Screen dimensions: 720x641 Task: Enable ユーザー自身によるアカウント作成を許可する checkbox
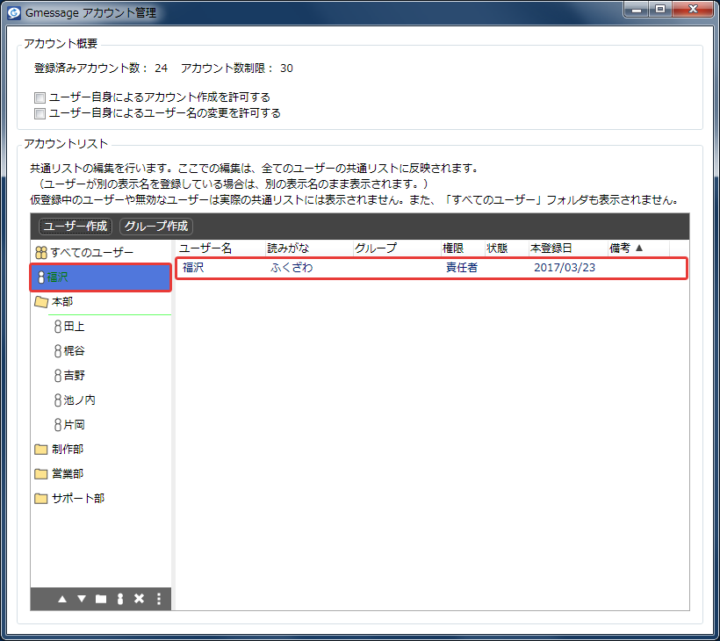click(x=40, y=97)
